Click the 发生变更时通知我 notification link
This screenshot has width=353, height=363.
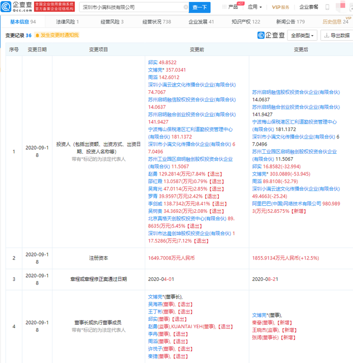(60, 35)
